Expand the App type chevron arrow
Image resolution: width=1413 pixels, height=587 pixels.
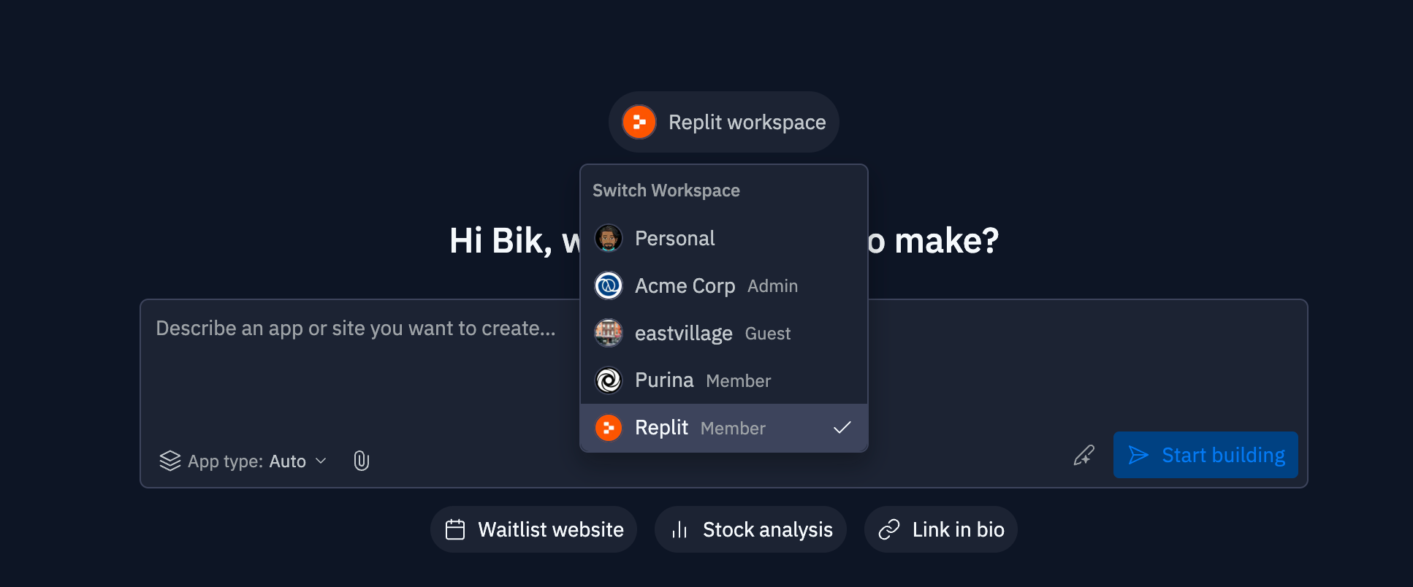click(x=321, y=461)
